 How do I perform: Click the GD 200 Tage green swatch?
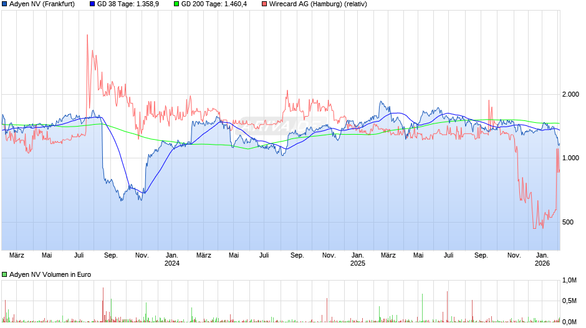pyautogui.click(x=176, y=4)
